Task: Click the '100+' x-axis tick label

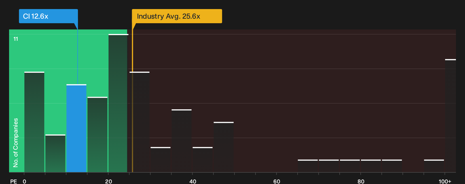Action: [x=445, y=181]
